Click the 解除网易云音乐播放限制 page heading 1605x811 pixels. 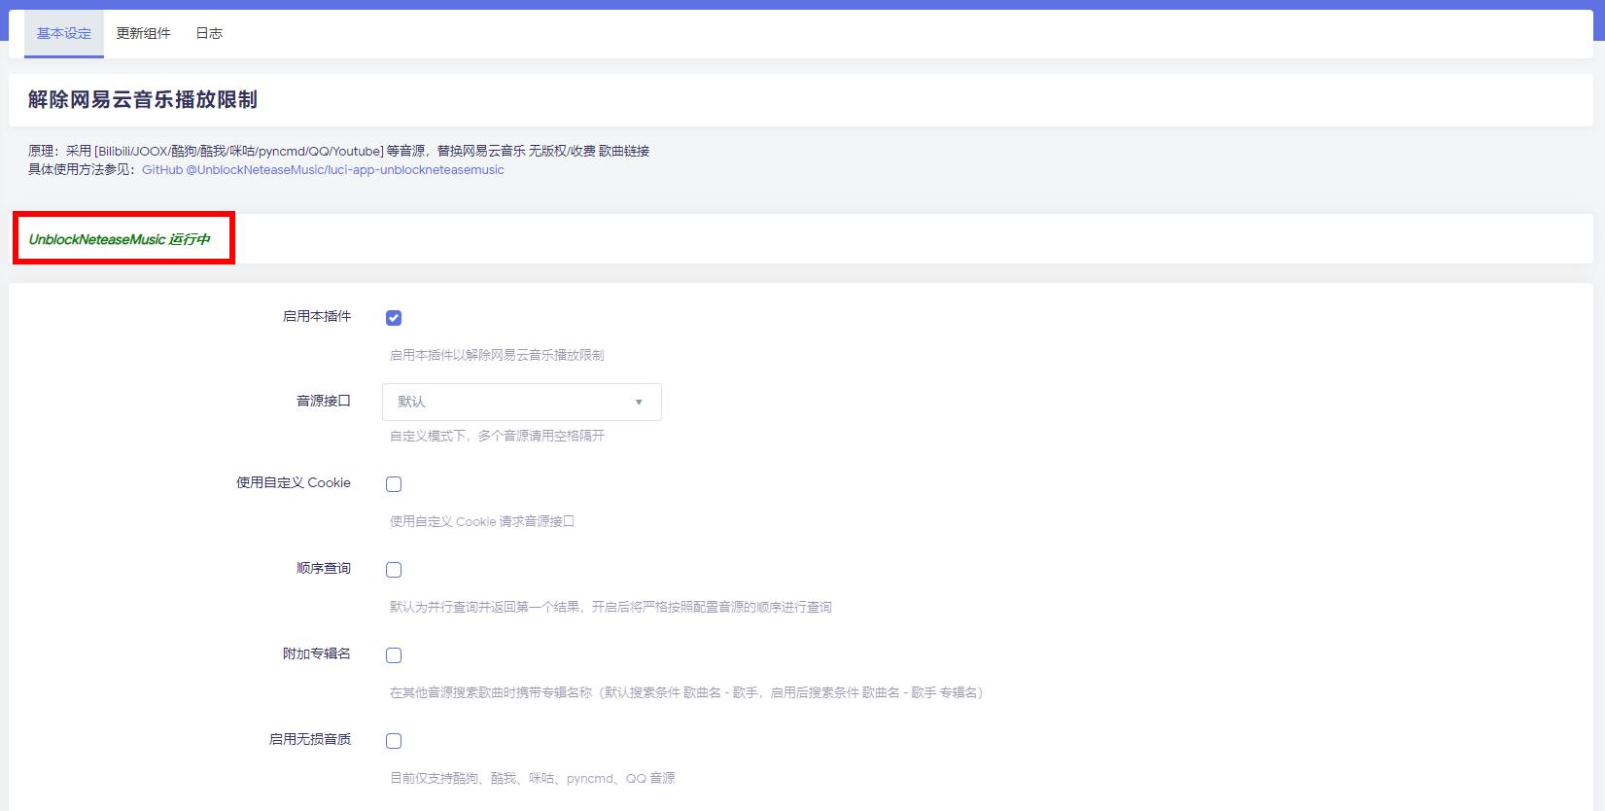pyautogui.click(x=143, y=99)
